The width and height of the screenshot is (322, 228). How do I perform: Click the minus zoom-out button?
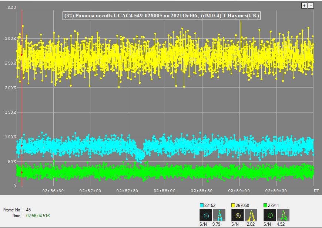point(311,6)
